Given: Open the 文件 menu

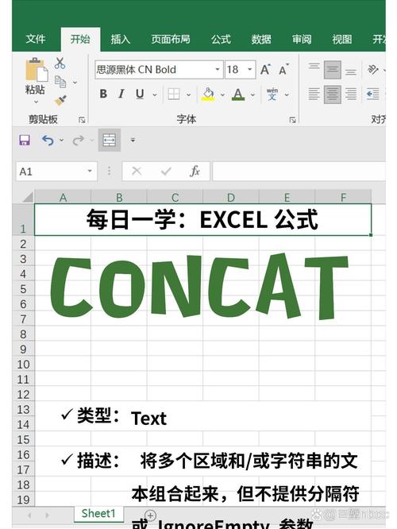Looking at the screenshot, I should [36, 39].
